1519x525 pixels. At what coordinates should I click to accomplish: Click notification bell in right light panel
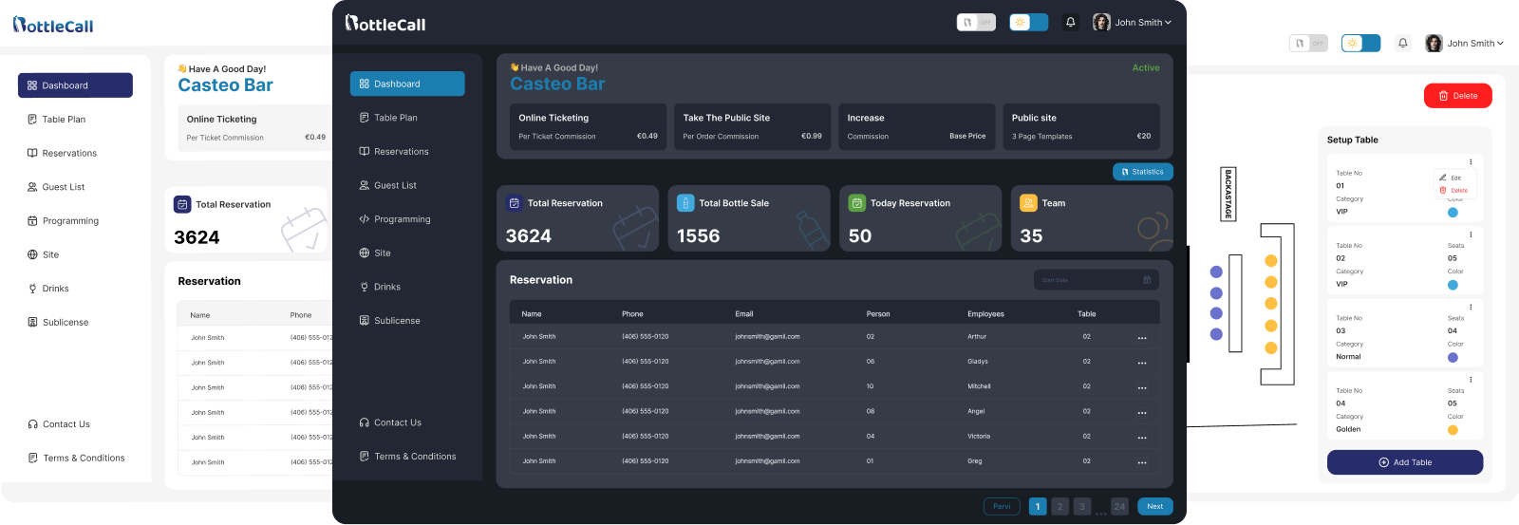pyautogui.click(x=1403, y=43)
